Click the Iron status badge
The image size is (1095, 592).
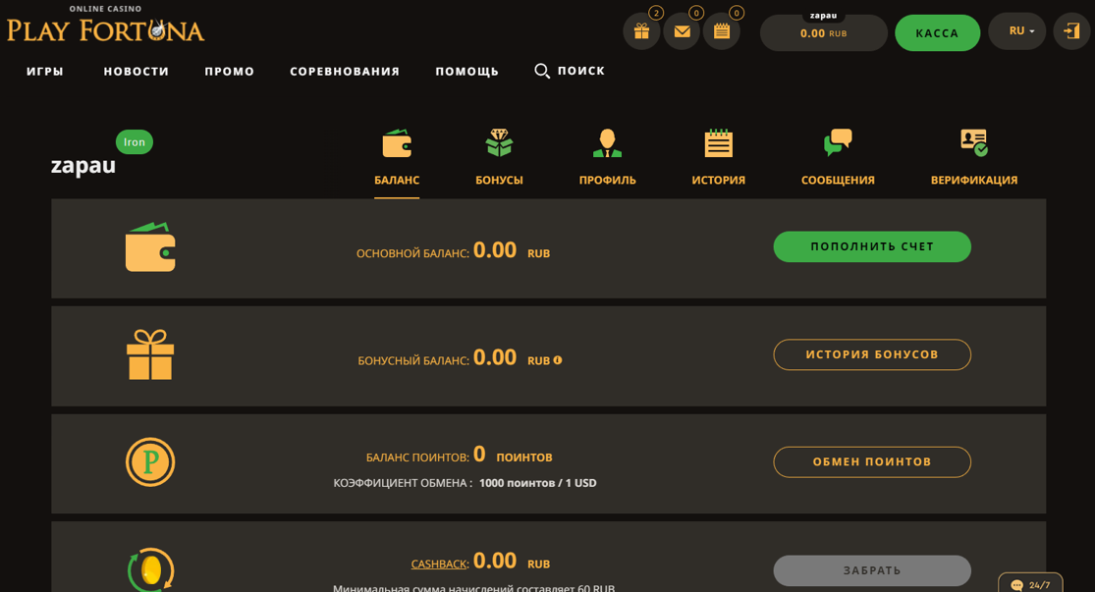click(135, 141)
